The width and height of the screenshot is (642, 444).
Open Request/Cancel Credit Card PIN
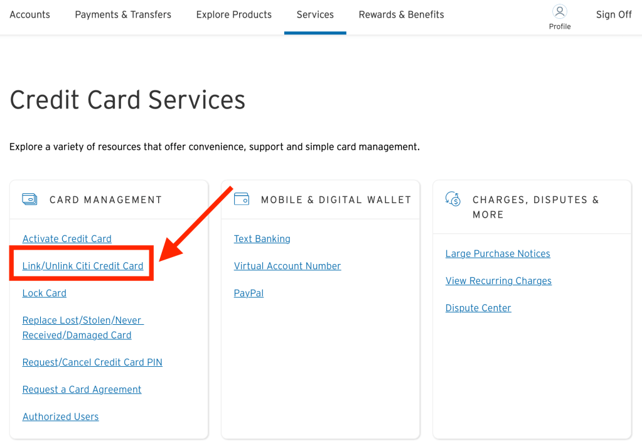coord(92,362)
